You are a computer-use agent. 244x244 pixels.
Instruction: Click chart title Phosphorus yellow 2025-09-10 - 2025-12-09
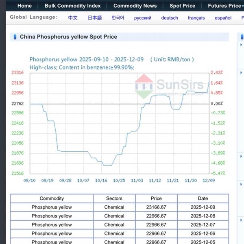point(87,59)
